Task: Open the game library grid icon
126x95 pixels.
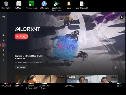Action: 4,40
